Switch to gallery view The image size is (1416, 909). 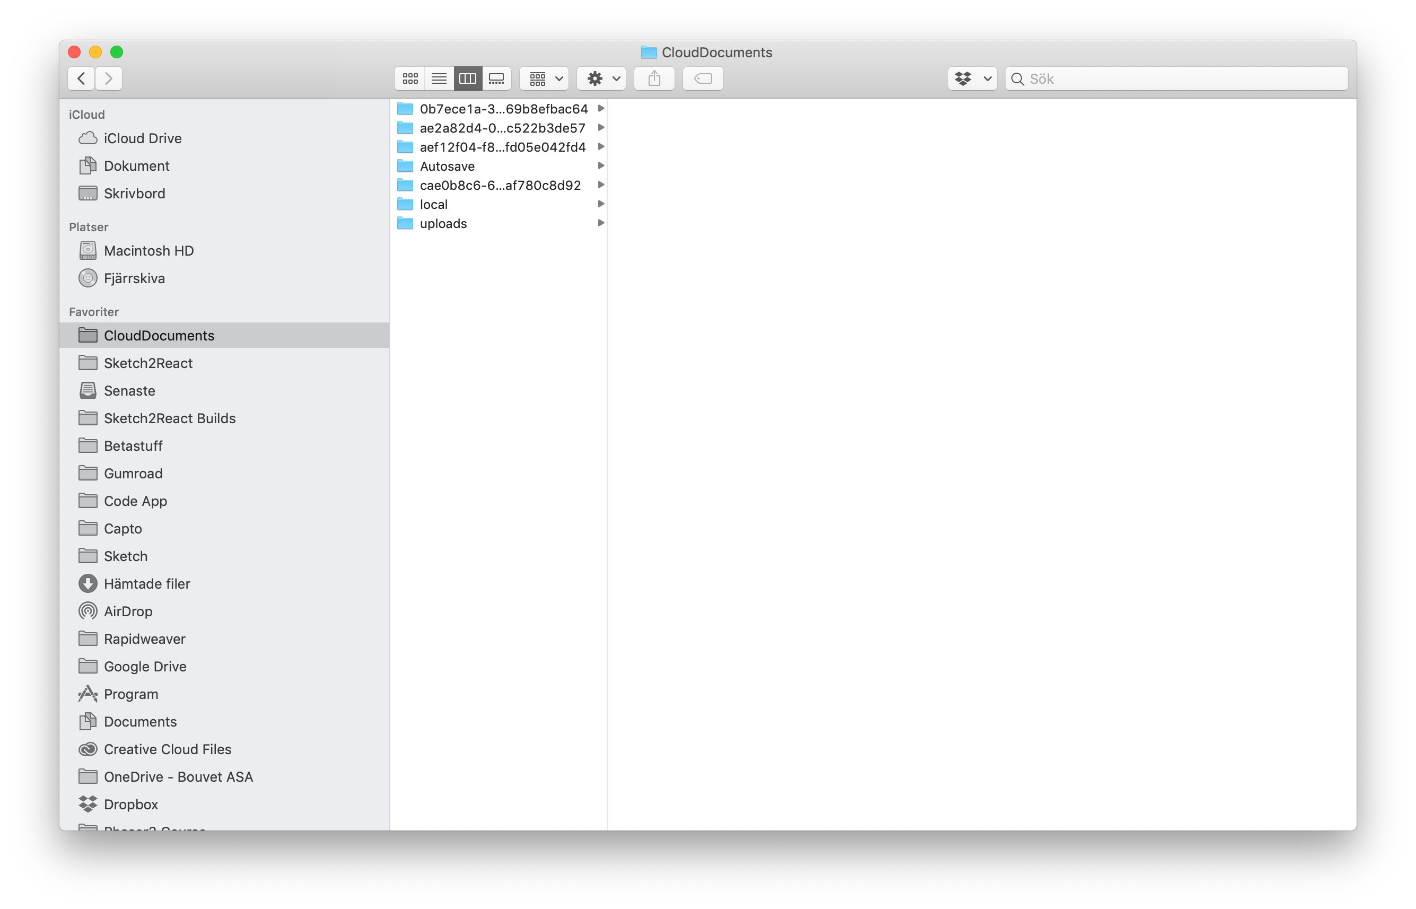(x=497, y=78)
